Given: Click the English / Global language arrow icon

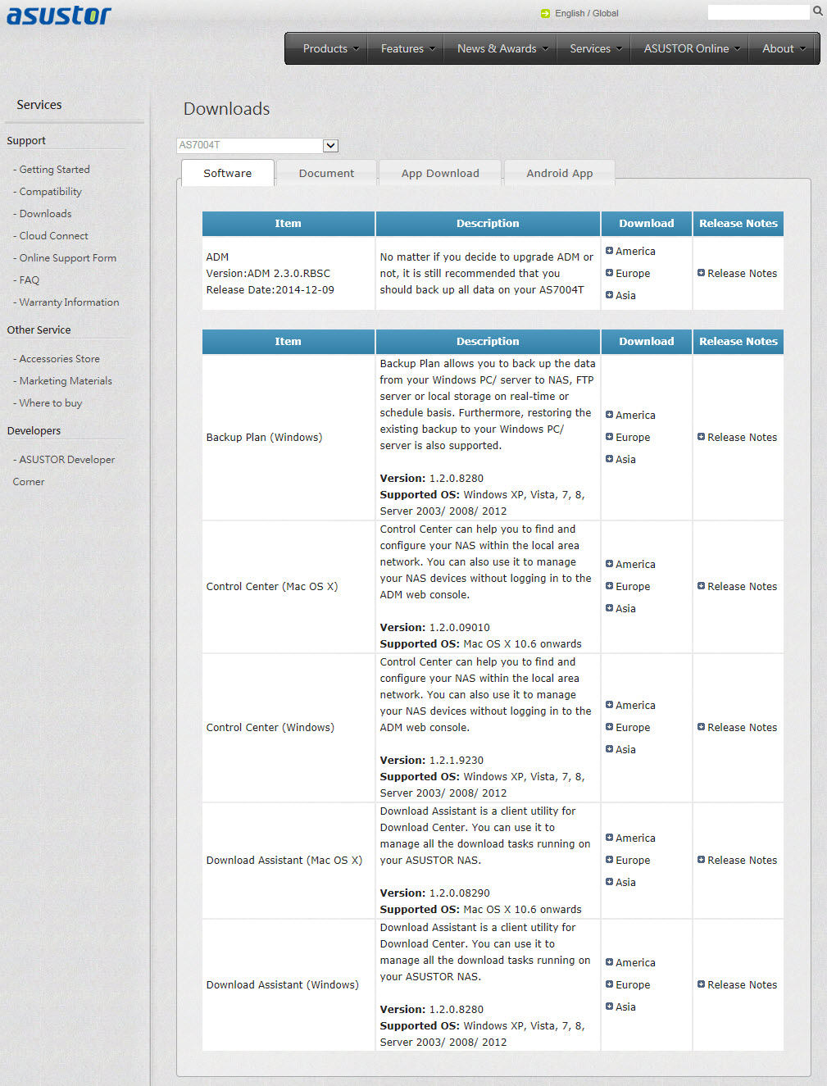Looking at the screenshot, I should 545,13.
